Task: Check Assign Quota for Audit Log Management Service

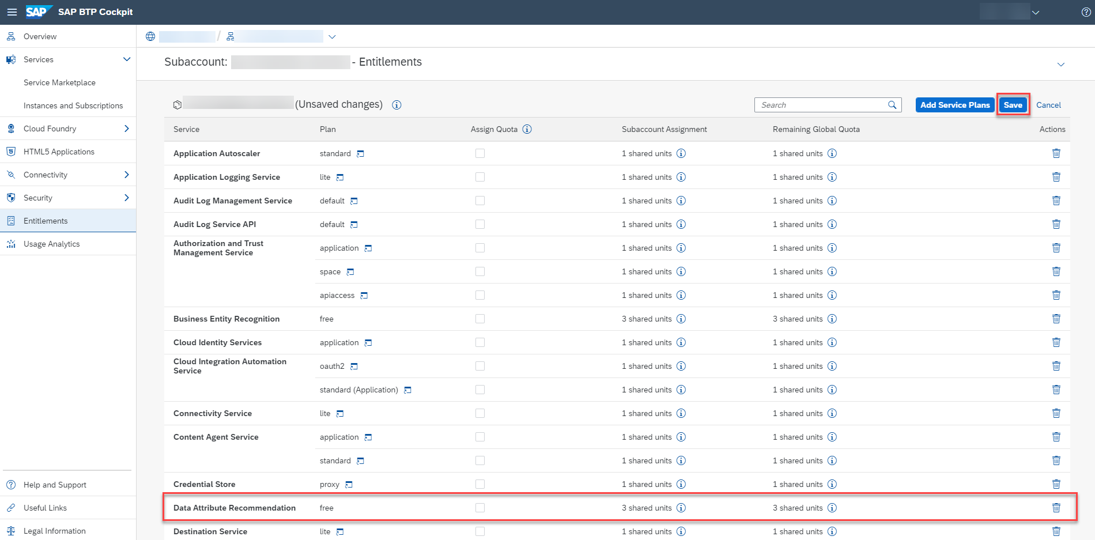Action: click(480, 201)
